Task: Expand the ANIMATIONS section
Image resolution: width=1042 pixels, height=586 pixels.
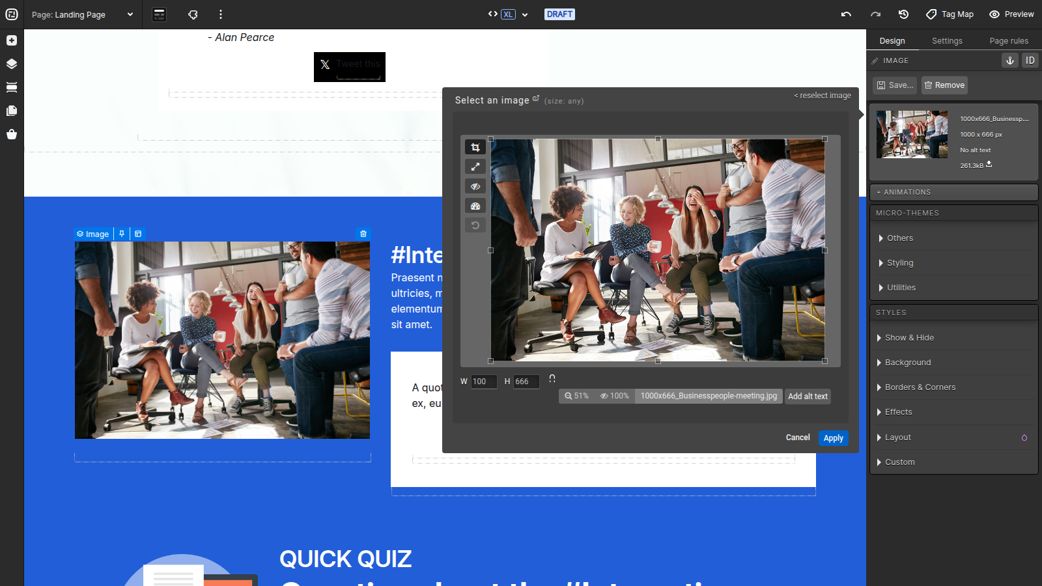Action: pos(953,192)
